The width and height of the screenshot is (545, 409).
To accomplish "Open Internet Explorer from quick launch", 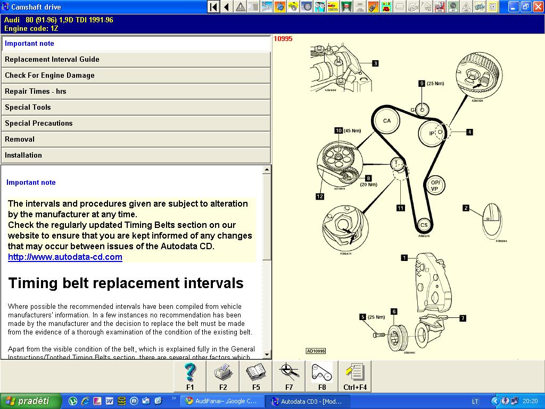I will tap(85, 402).
